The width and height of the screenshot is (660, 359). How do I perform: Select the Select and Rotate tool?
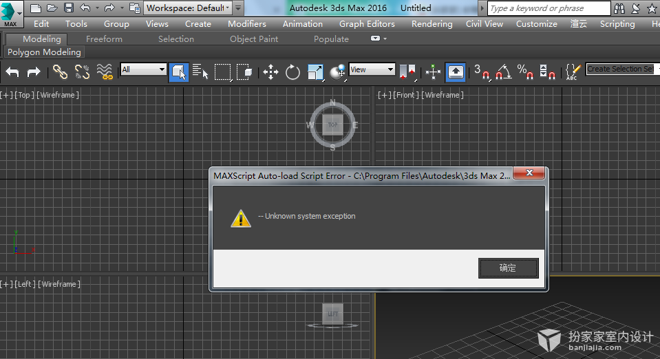(x=292, y=72)
